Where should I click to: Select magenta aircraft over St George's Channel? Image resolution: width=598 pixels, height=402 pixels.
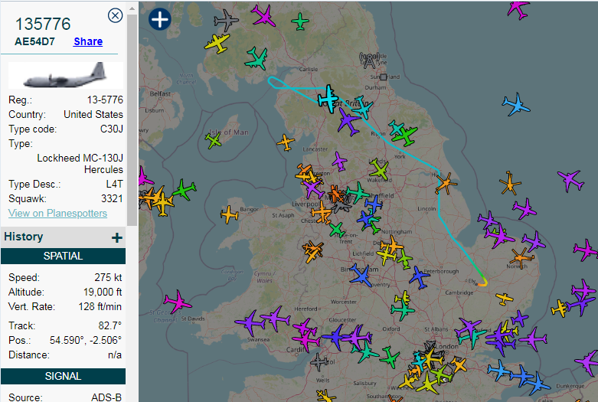coord(177,302)
